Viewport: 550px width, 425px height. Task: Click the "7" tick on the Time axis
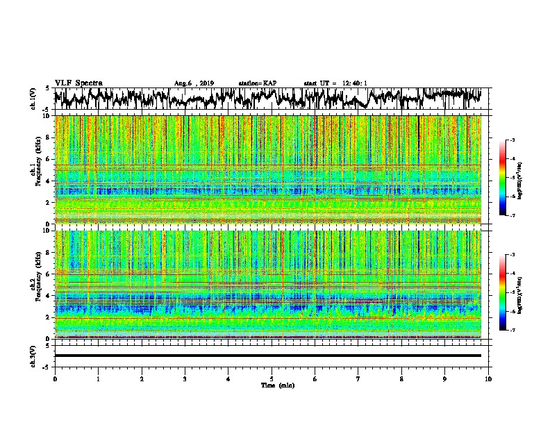[358, 379]
